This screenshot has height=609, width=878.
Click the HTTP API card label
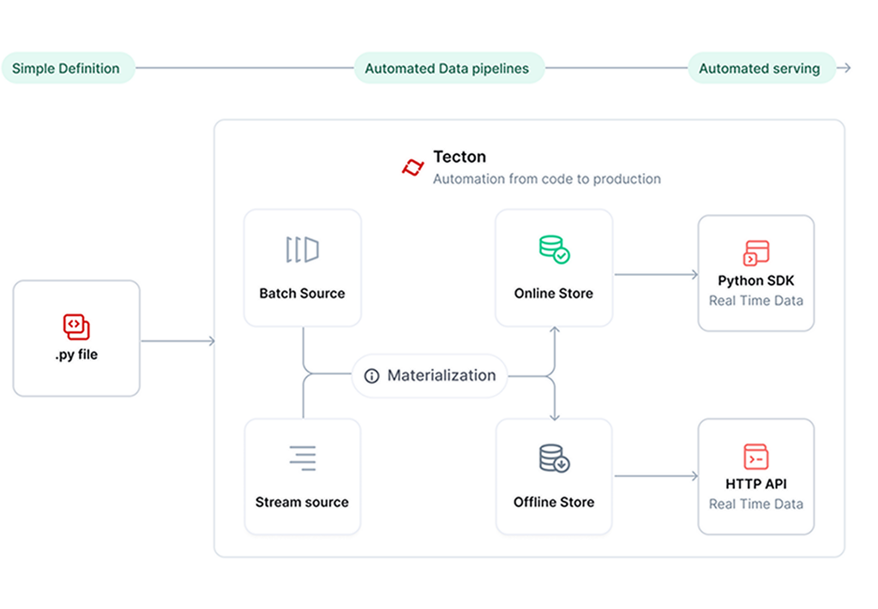[755, 484]
